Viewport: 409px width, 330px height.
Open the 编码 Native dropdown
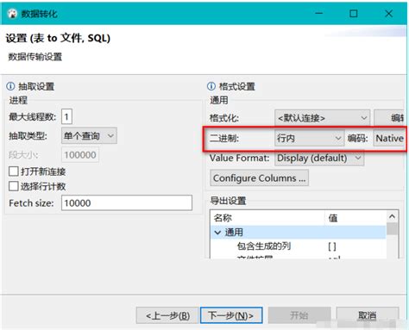tap(389, 138)
